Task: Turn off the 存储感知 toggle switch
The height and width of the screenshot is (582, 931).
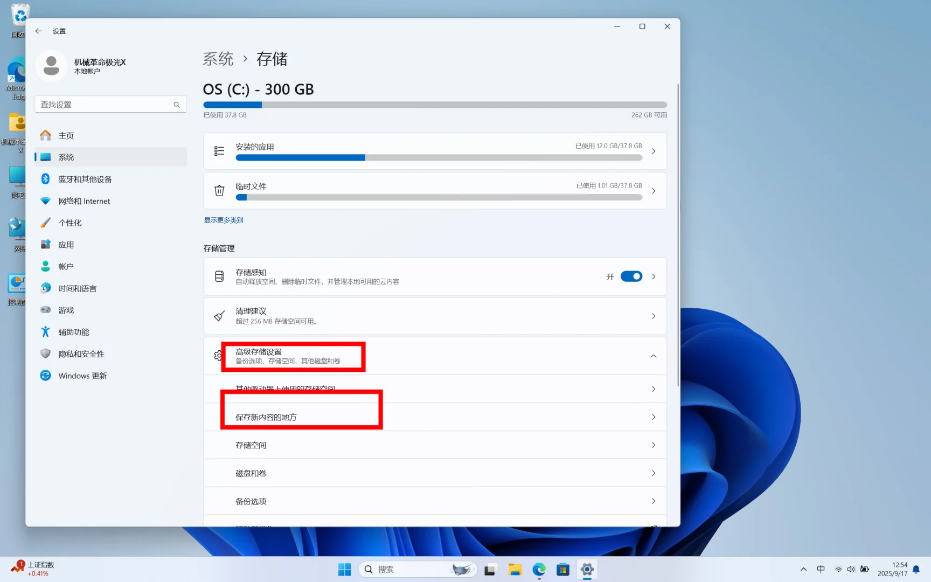Action: pos(631,276)
